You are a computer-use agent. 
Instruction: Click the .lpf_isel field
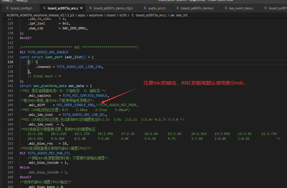click(36, 23)
